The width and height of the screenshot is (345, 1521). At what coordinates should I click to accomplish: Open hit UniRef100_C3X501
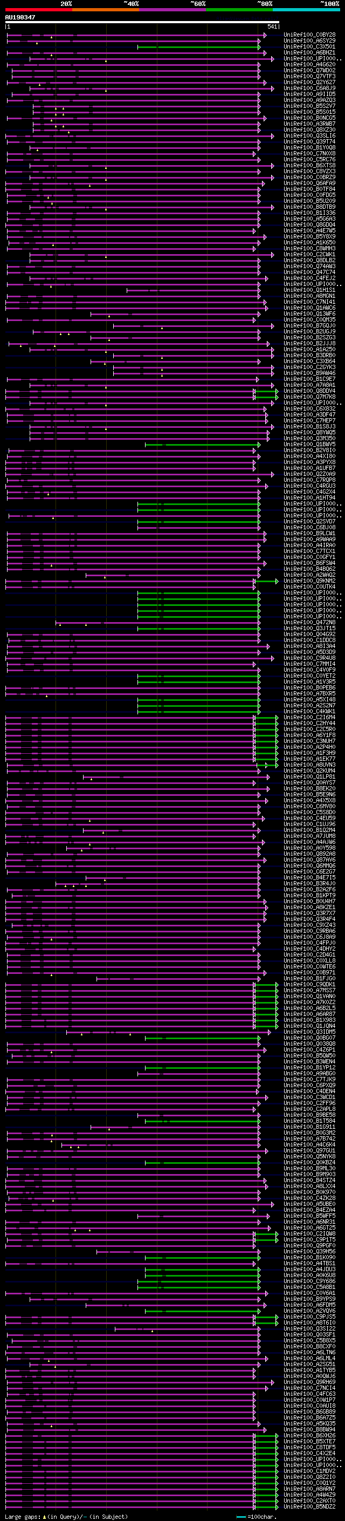coord(309,46)
